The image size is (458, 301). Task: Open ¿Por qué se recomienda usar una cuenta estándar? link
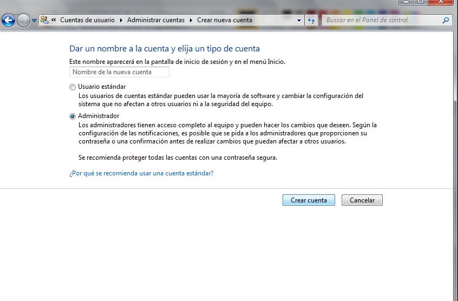pos(141,173)
